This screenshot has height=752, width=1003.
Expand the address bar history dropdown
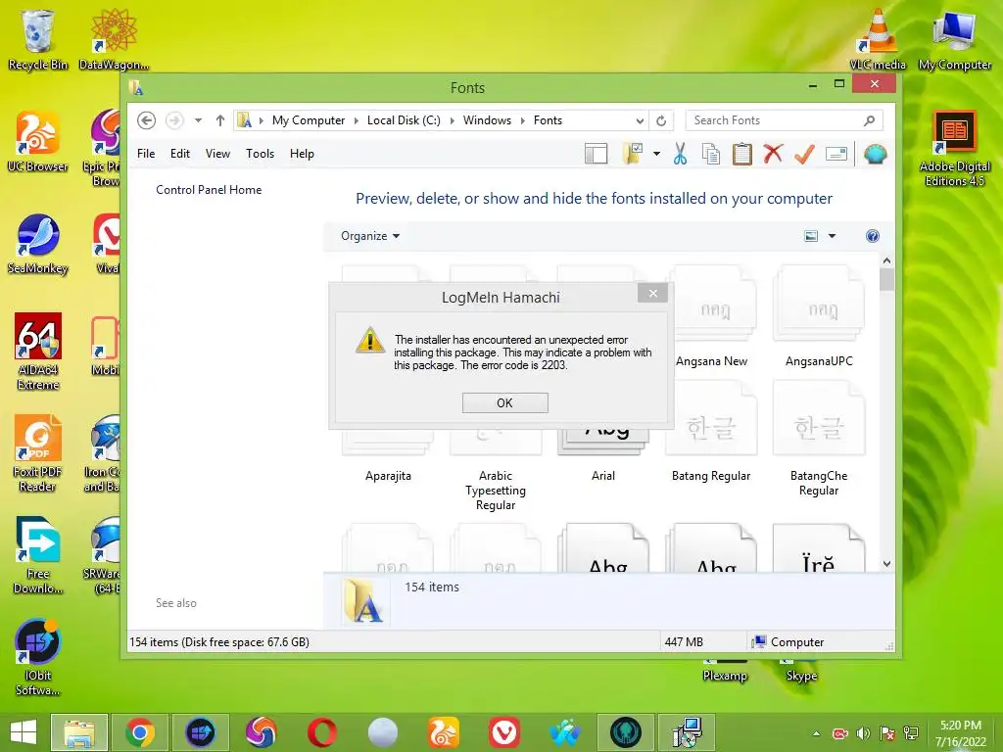pos(640,120)
